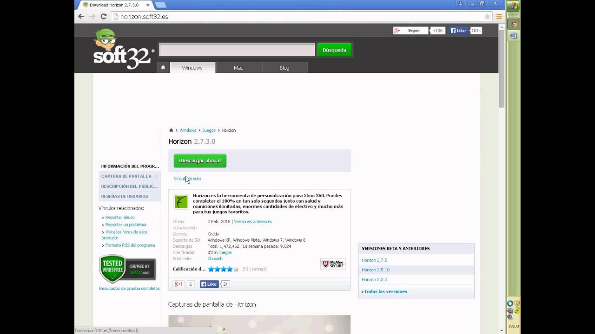Click Windows in the breadcrumb

pyautogui.click(x=188, y=130)
